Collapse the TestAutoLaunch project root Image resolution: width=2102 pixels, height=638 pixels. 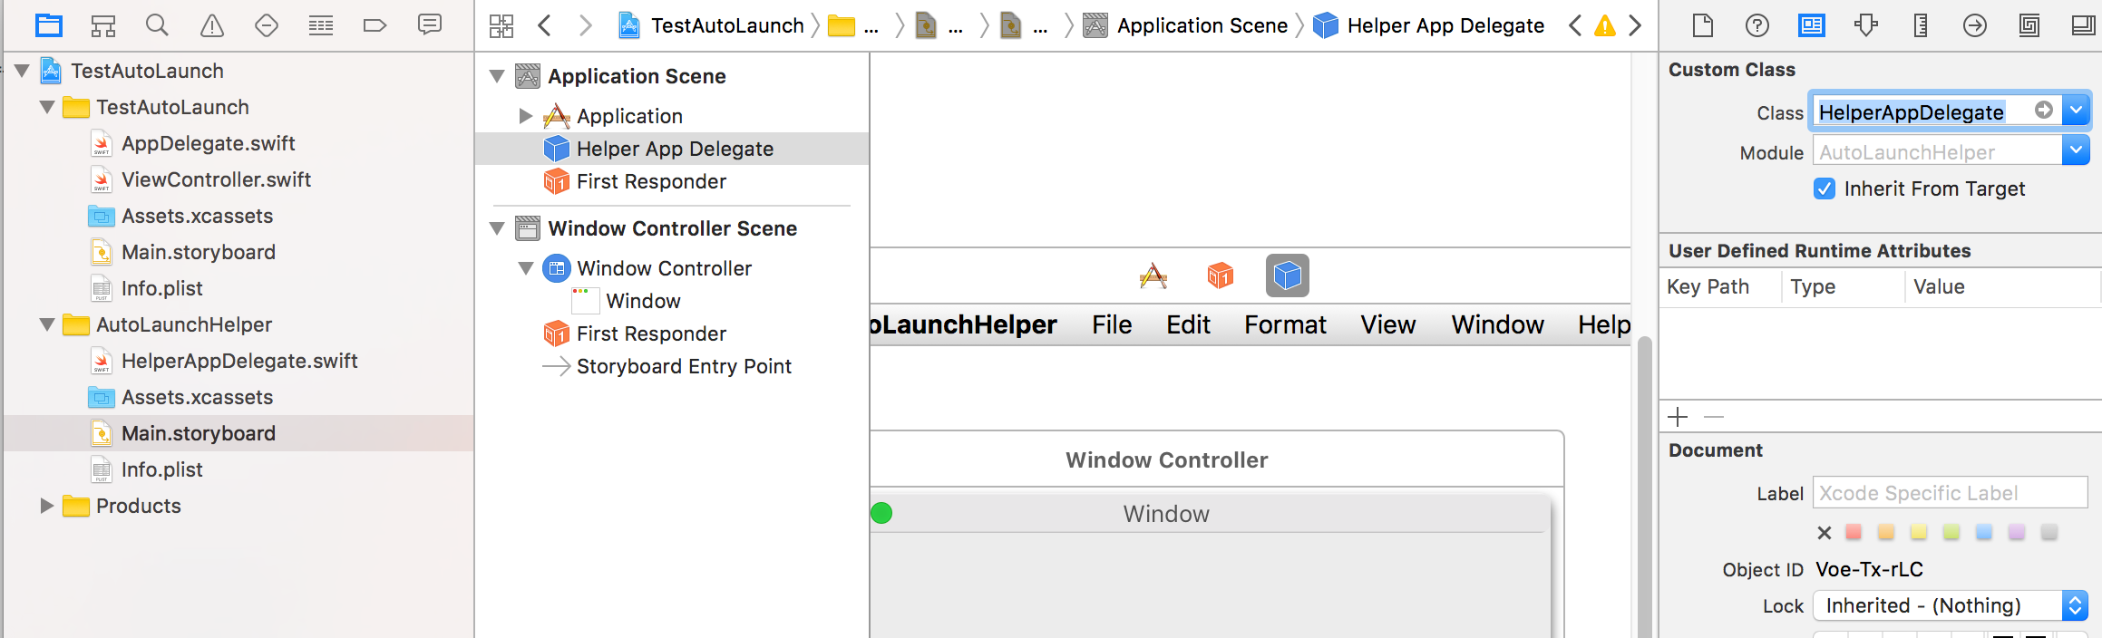(22, 70)
